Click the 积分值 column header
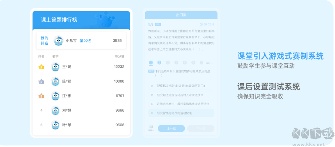335x147 pixels. [119, 56]
